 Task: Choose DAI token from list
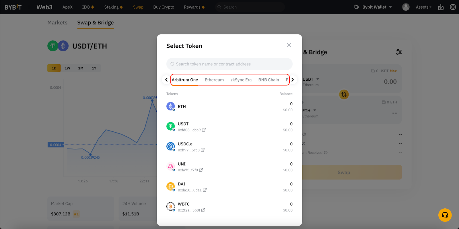(229, 187)
